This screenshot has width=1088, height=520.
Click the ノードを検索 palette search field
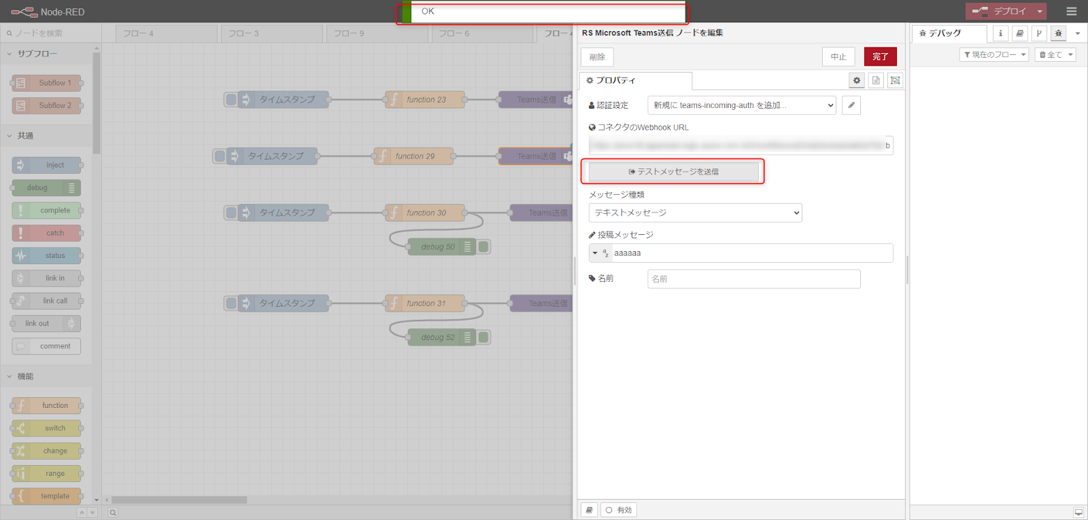(51, 33)
